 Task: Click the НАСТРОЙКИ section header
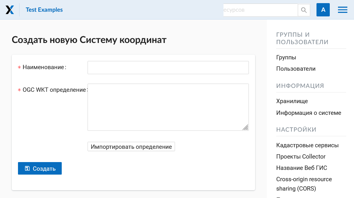pos(296,130)
